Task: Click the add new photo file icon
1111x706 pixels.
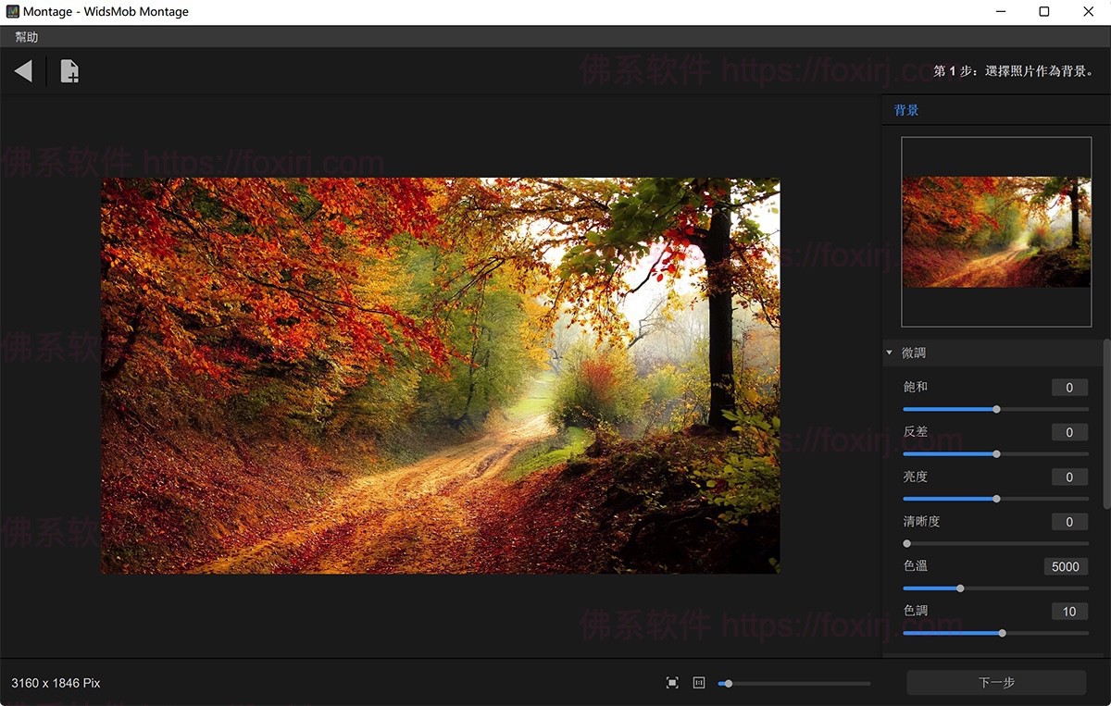Action: click(69, 71)
